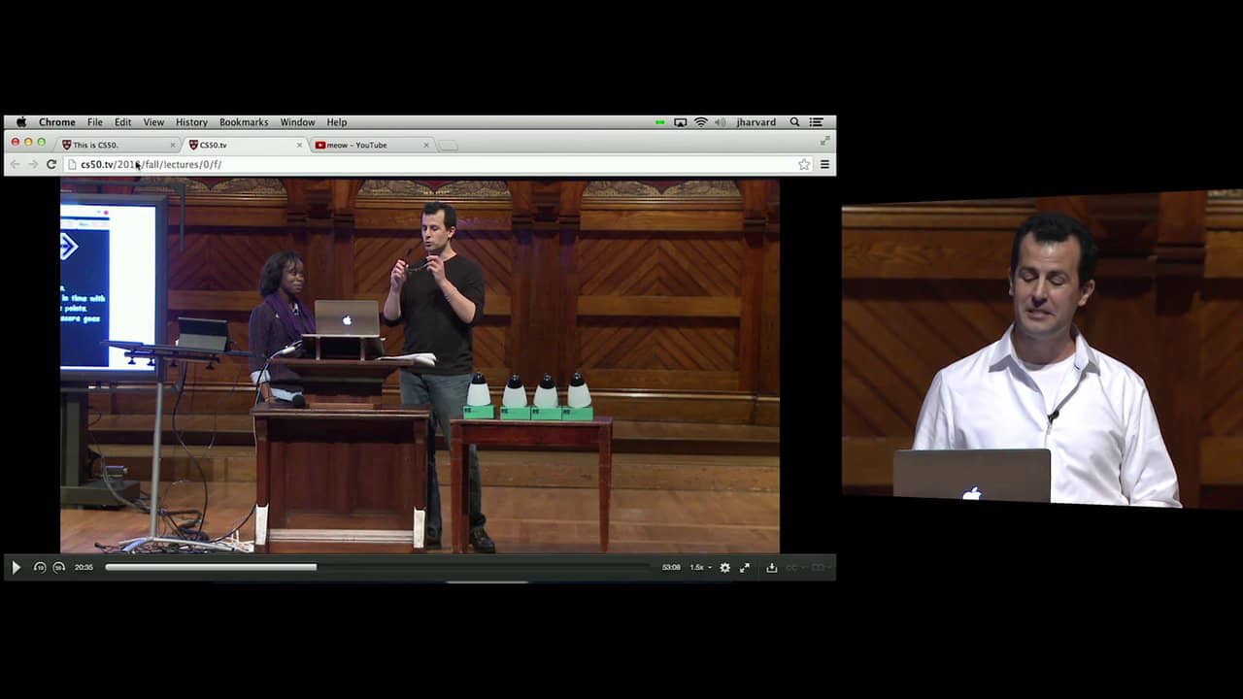This screenshot has height=699, width=1243.
Task: Open the volume control in menu bar
Action: pyautogui.click(x=720, y=122)
